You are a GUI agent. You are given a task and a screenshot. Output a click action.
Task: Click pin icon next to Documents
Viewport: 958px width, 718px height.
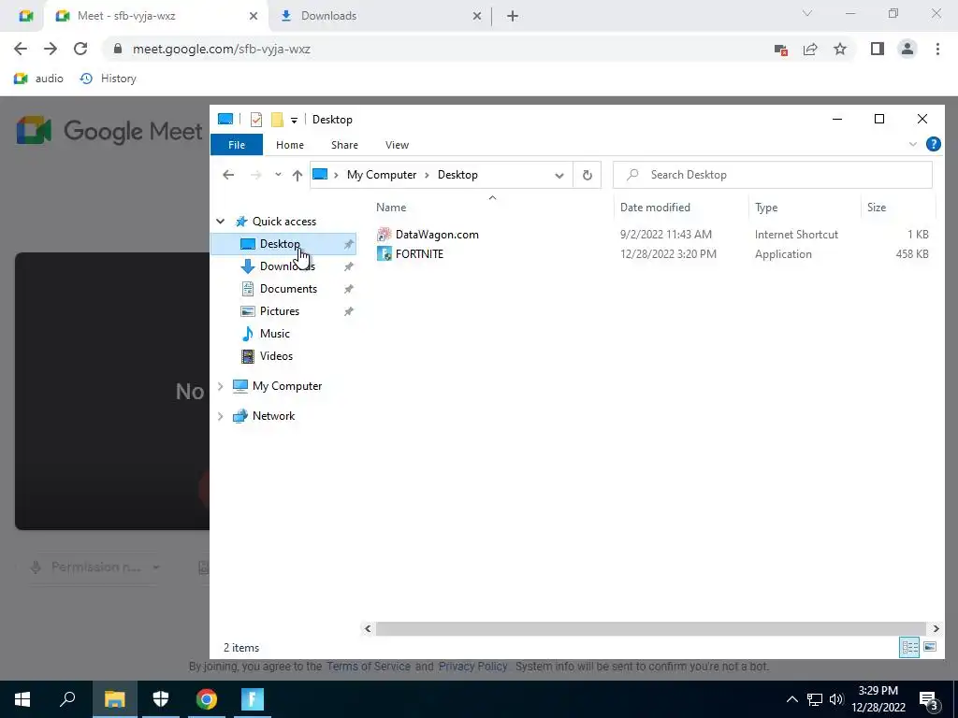pos(348,289)
